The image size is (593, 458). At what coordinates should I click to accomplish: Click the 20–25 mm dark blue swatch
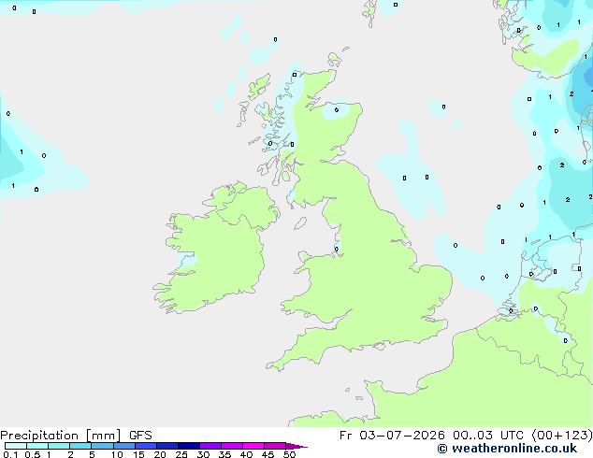tap(167, 446)
